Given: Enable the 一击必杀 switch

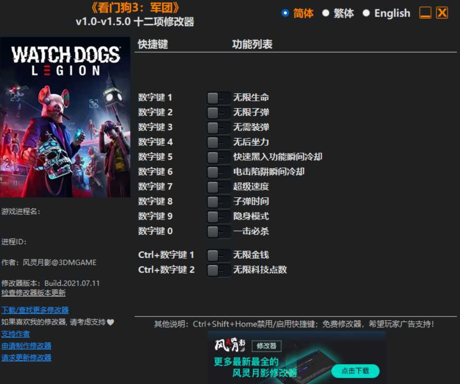Looking at the screenshot, I should pos(218,231).
